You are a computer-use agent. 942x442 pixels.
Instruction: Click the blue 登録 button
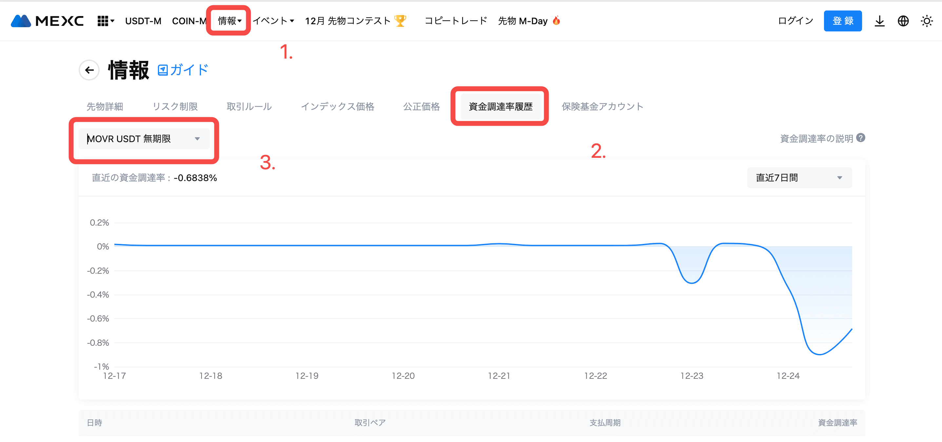coord(843,21)
